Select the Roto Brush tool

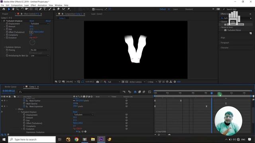coord(64,9)
